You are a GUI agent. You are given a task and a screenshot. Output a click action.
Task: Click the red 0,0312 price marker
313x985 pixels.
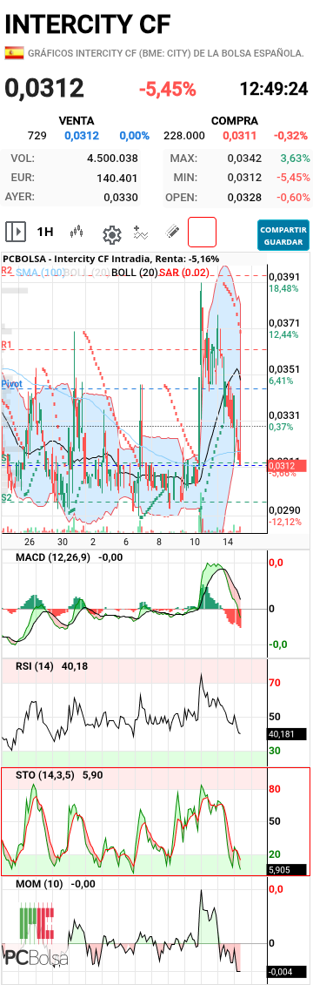pos(287,466)
